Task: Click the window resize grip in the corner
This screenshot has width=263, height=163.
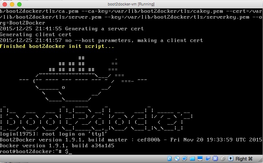Action: [x=261, y=161]
